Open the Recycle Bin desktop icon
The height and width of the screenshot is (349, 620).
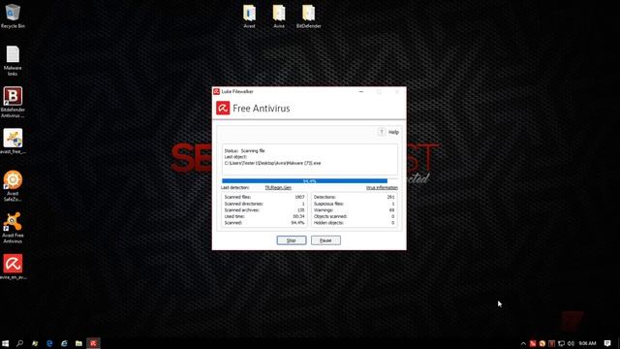click(13, 16)
